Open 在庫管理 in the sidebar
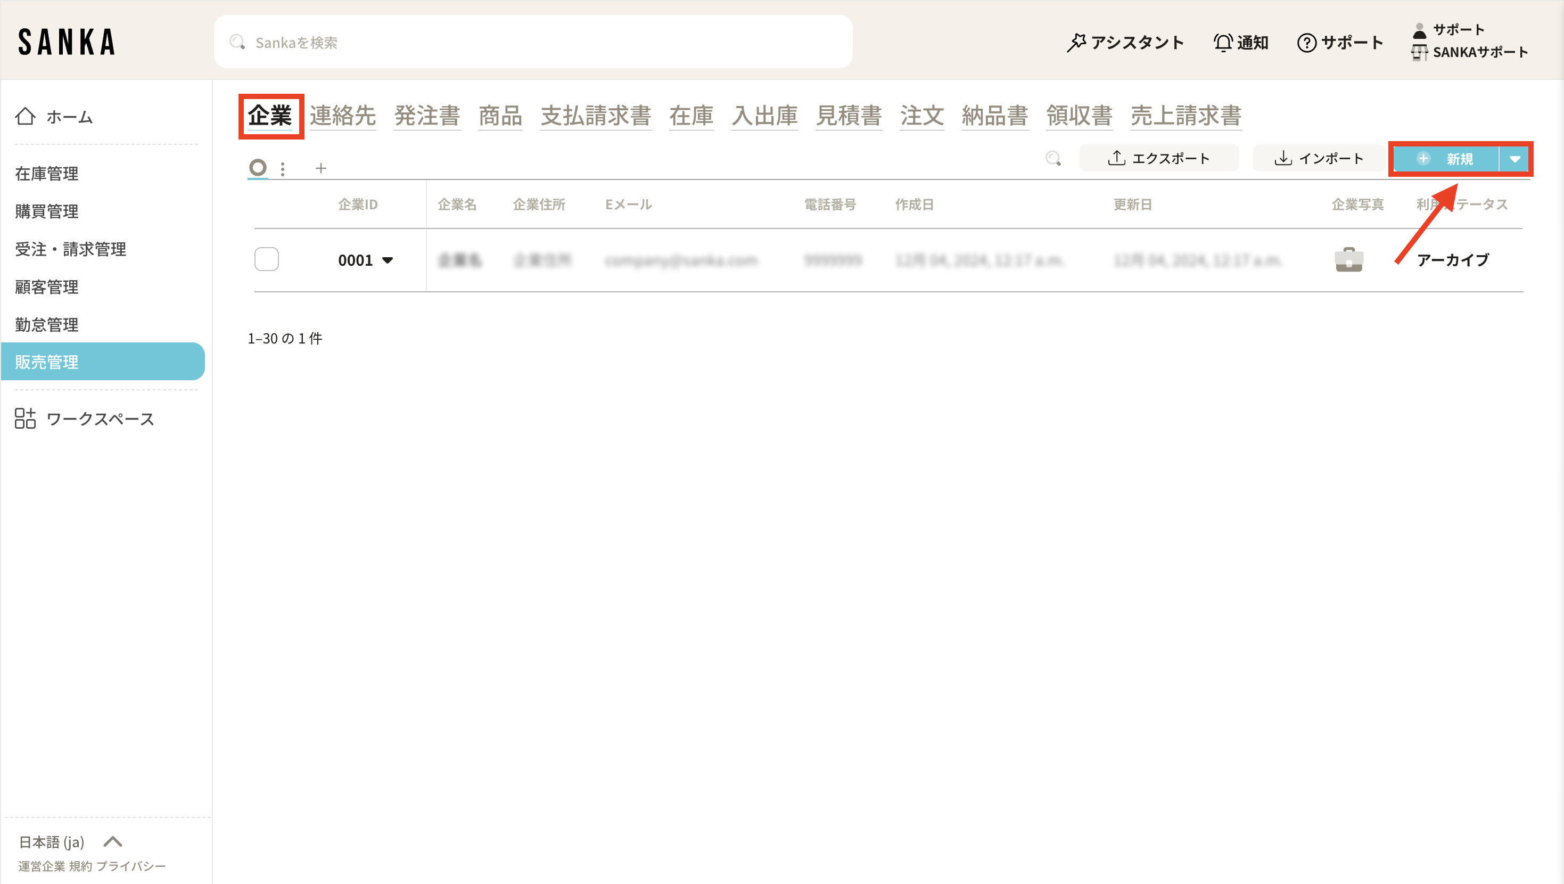 click(x=47, y=174)
